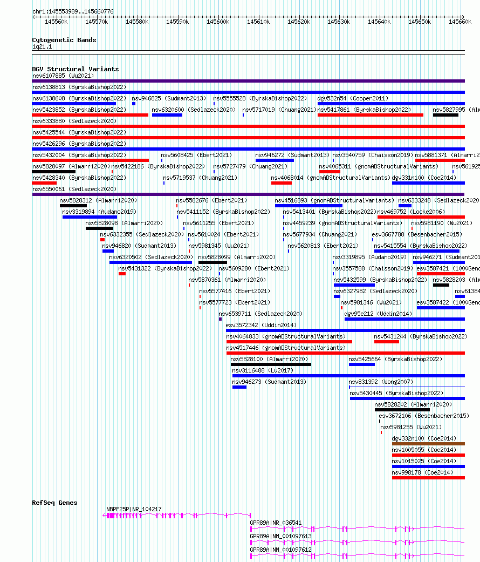
Task: Click nsv5431322 (ByrskaBishop2022) label
Action: [165, 268]
